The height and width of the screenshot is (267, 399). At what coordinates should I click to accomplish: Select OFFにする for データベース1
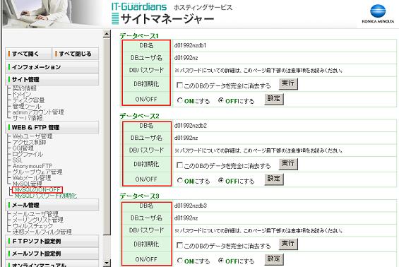221,100
